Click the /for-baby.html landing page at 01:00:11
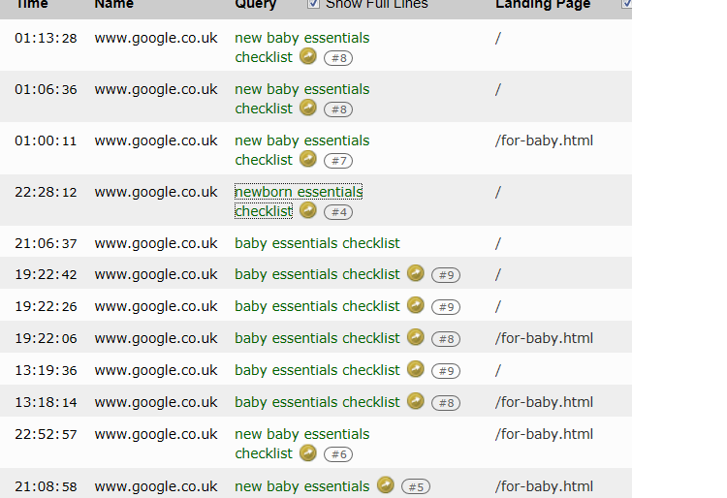The image size is (727, 498). (x=544, y=140)
